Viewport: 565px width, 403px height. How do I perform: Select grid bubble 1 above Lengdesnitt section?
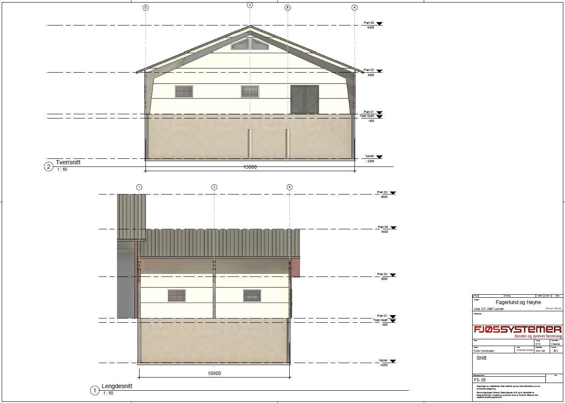(x=139, y=187)
